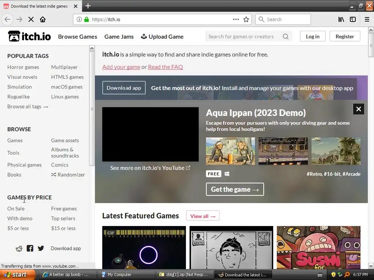Dismiss the Aqua Ippan featured banner

click(x=359, y=109)
